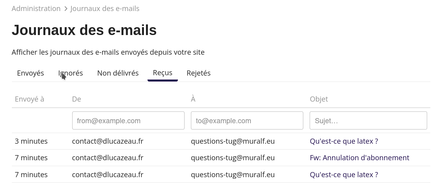Click the "De" column header

(77, 99)
